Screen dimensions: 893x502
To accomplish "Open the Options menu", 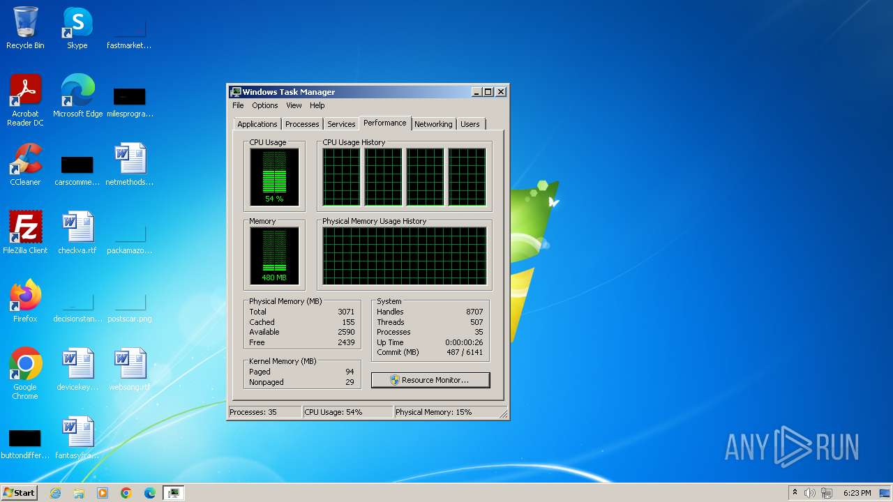I will 265,105.
